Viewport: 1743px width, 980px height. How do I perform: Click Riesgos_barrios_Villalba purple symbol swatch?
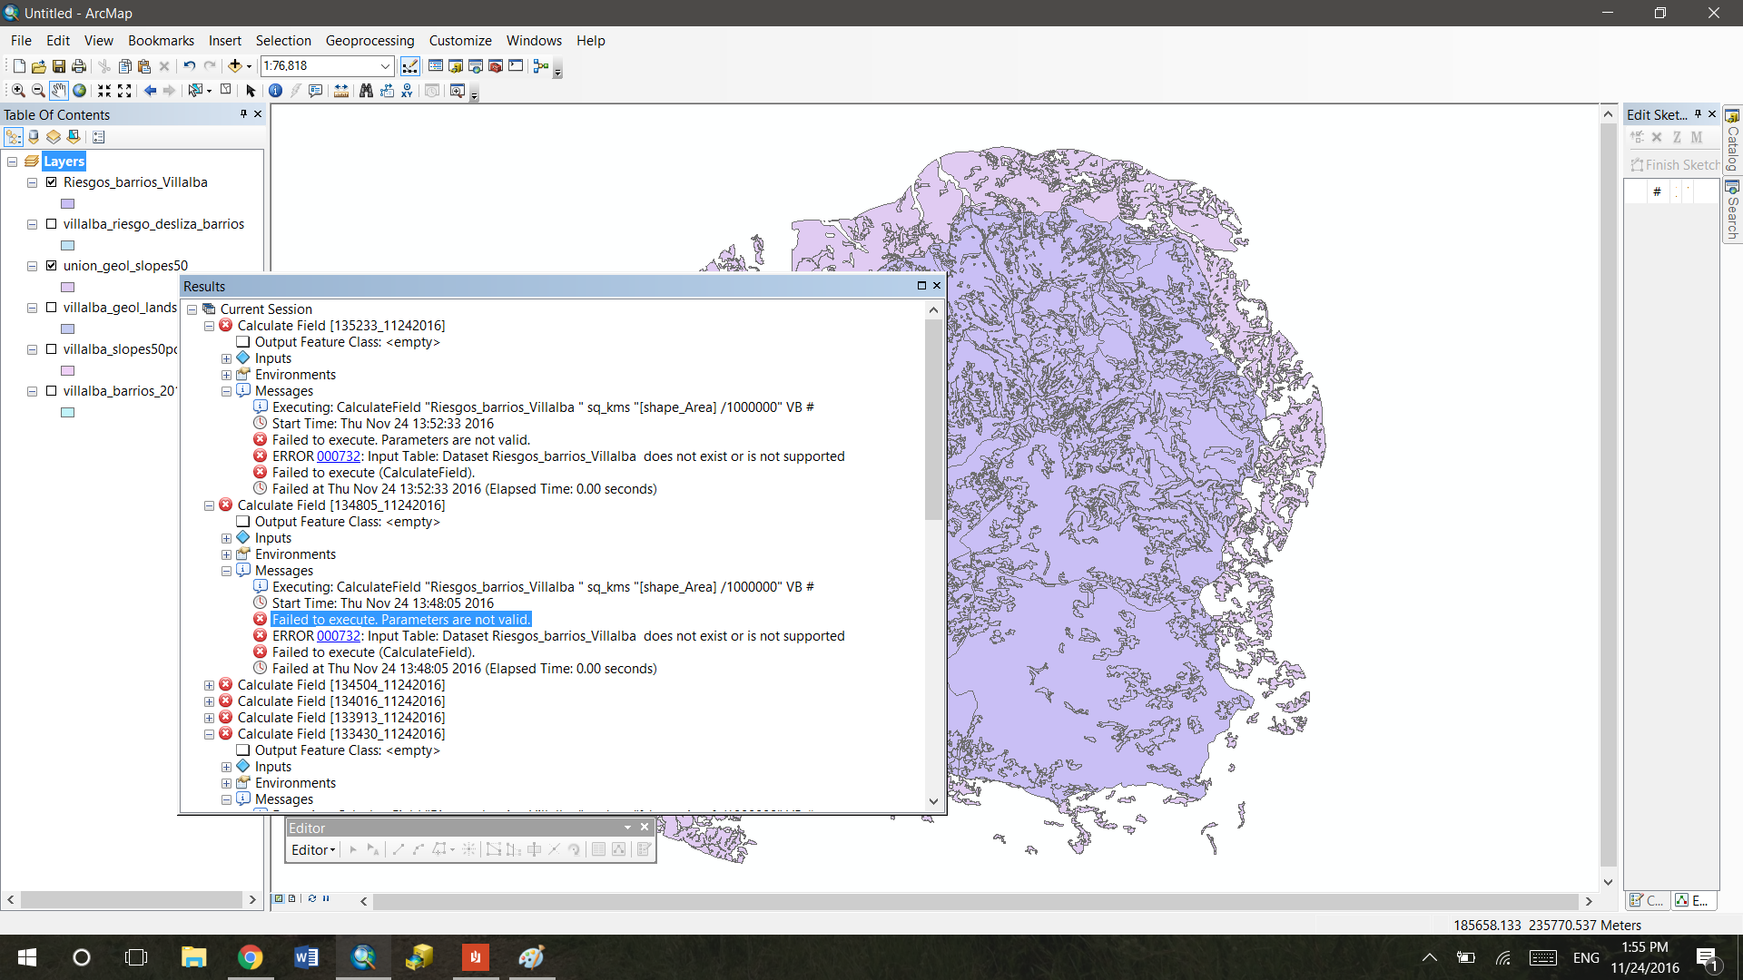tap(68, 204)
